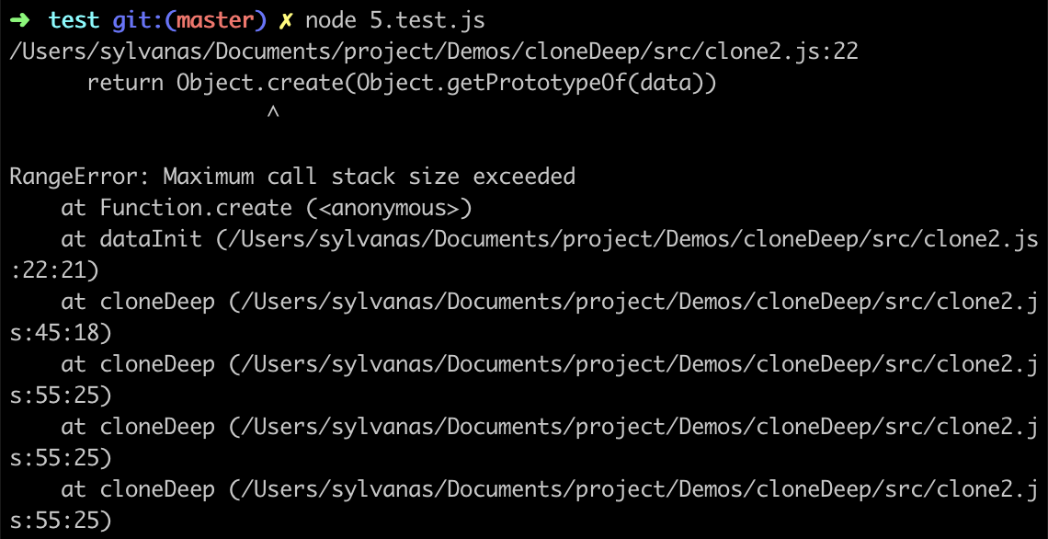Click the 'node 5.test.js' command text
The height and width of the screenshot is (539, 1048).
395,21
